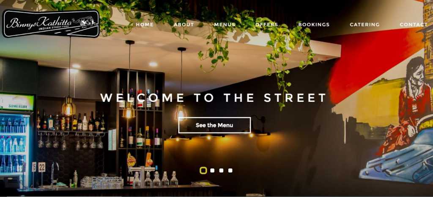Show the fourth carousel slide
This screenshot has width=433, height=197.
[230, 170]
